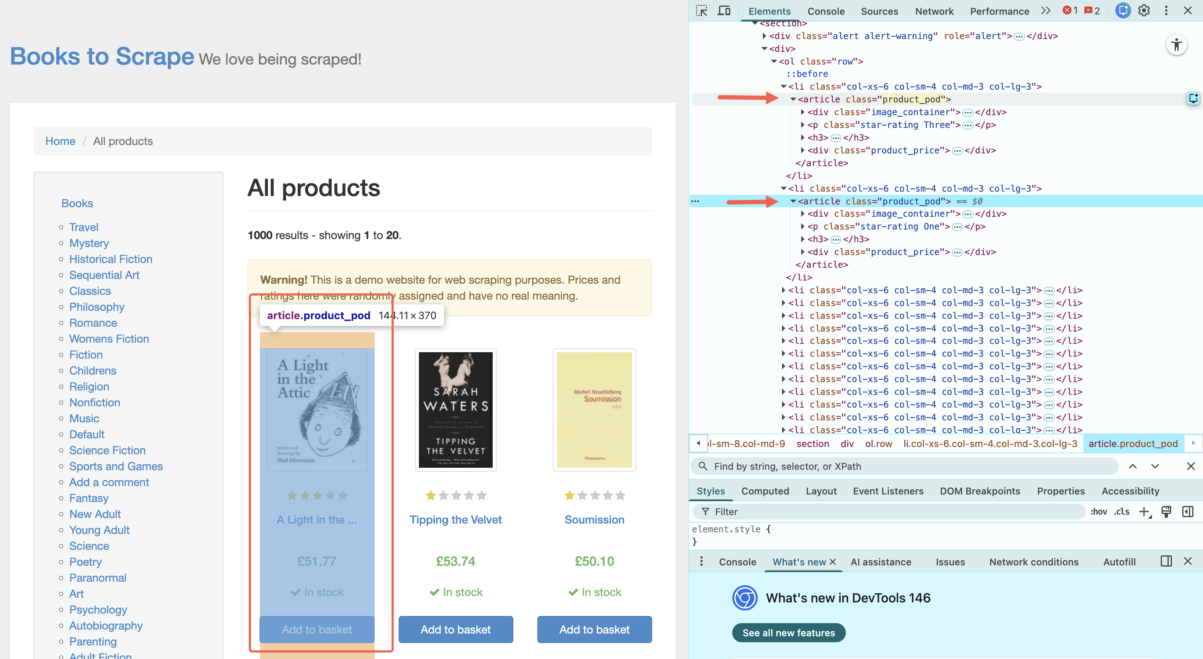Click the Soumission book cover thumbnail
The width and height of the screenshot is (1203, 659).
point(594,410)
